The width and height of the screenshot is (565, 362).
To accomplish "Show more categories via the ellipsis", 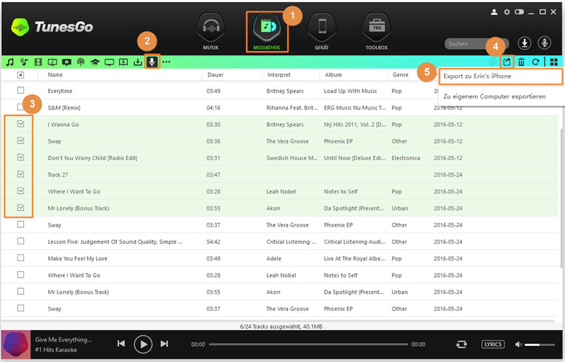I will 166,62.
